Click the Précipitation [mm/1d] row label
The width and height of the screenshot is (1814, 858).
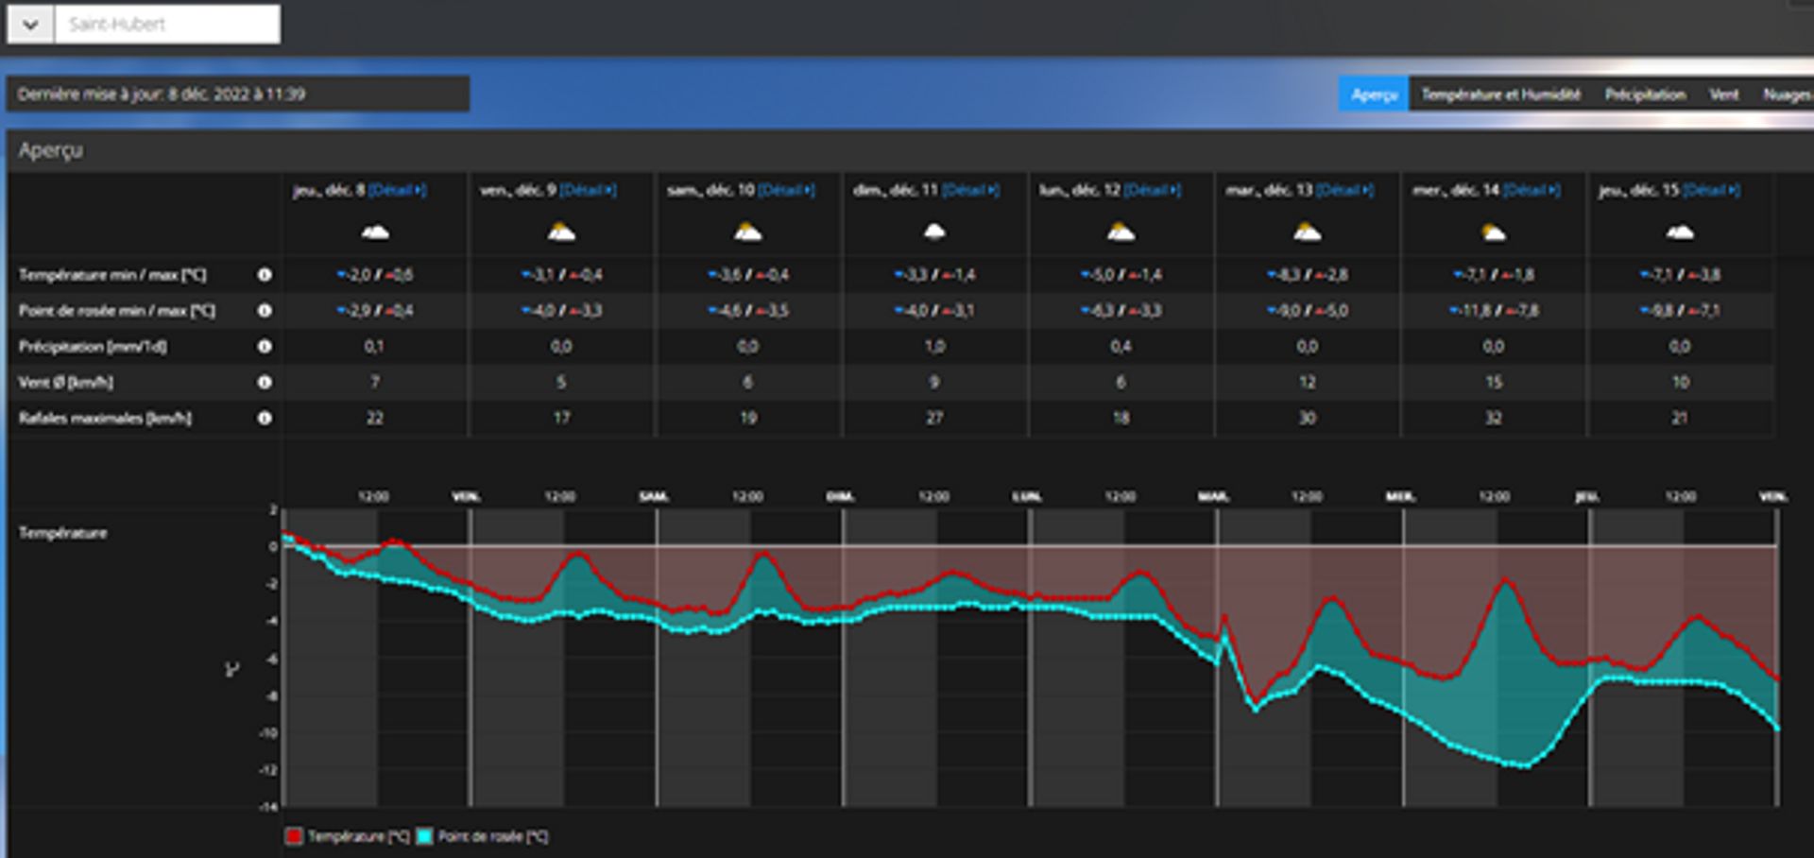coord(93,347)
